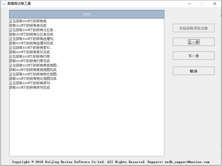Screen dimensions: 222x166
Task: Click the 下一步 (next step) button
Action: pos(193,56)
